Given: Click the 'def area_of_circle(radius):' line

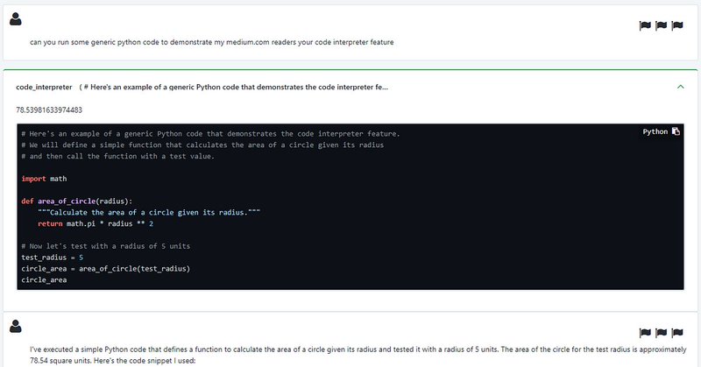Looking at the screenshot, I should coord(77,201).
